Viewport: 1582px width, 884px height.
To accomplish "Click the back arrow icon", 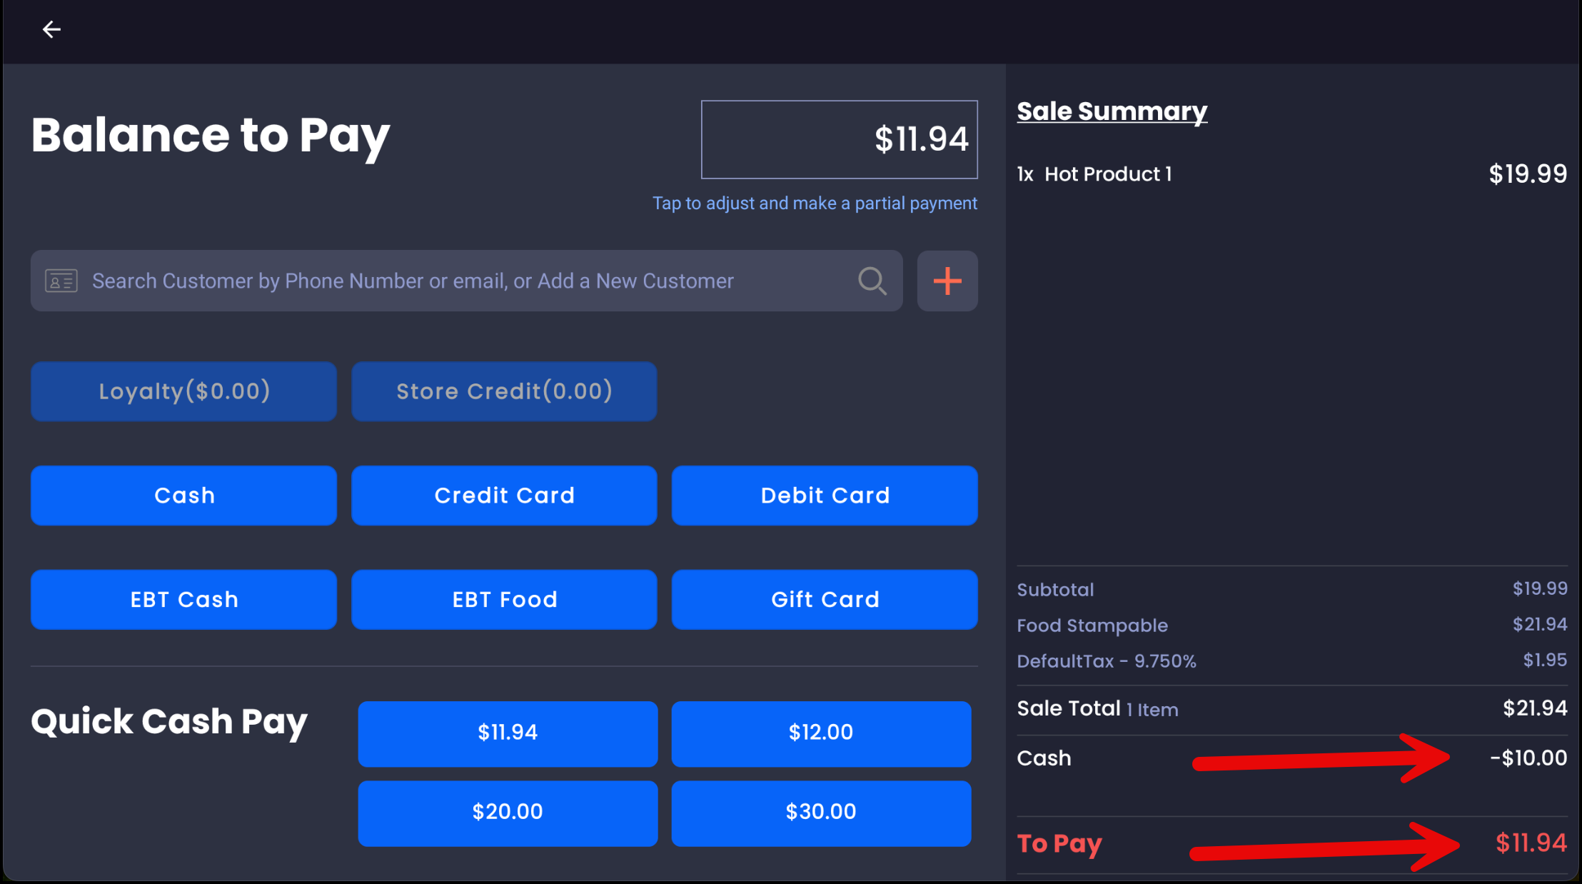I will click(51, 29).
